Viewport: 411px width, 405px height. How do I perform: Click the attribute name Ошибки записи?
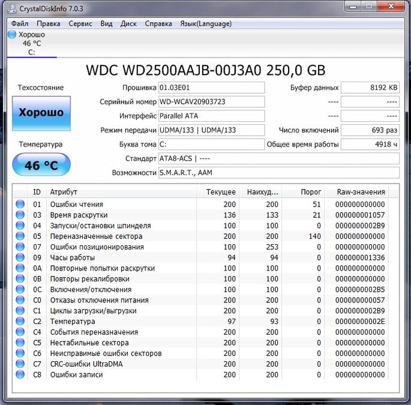(x=77, y=374)
